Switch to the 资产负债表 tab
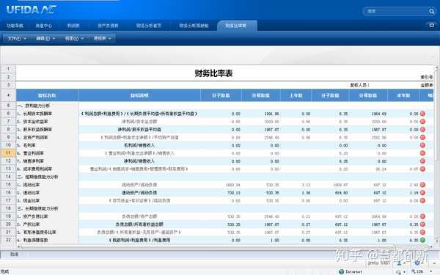Screen dimensions: 440x275 pos(108,26)
